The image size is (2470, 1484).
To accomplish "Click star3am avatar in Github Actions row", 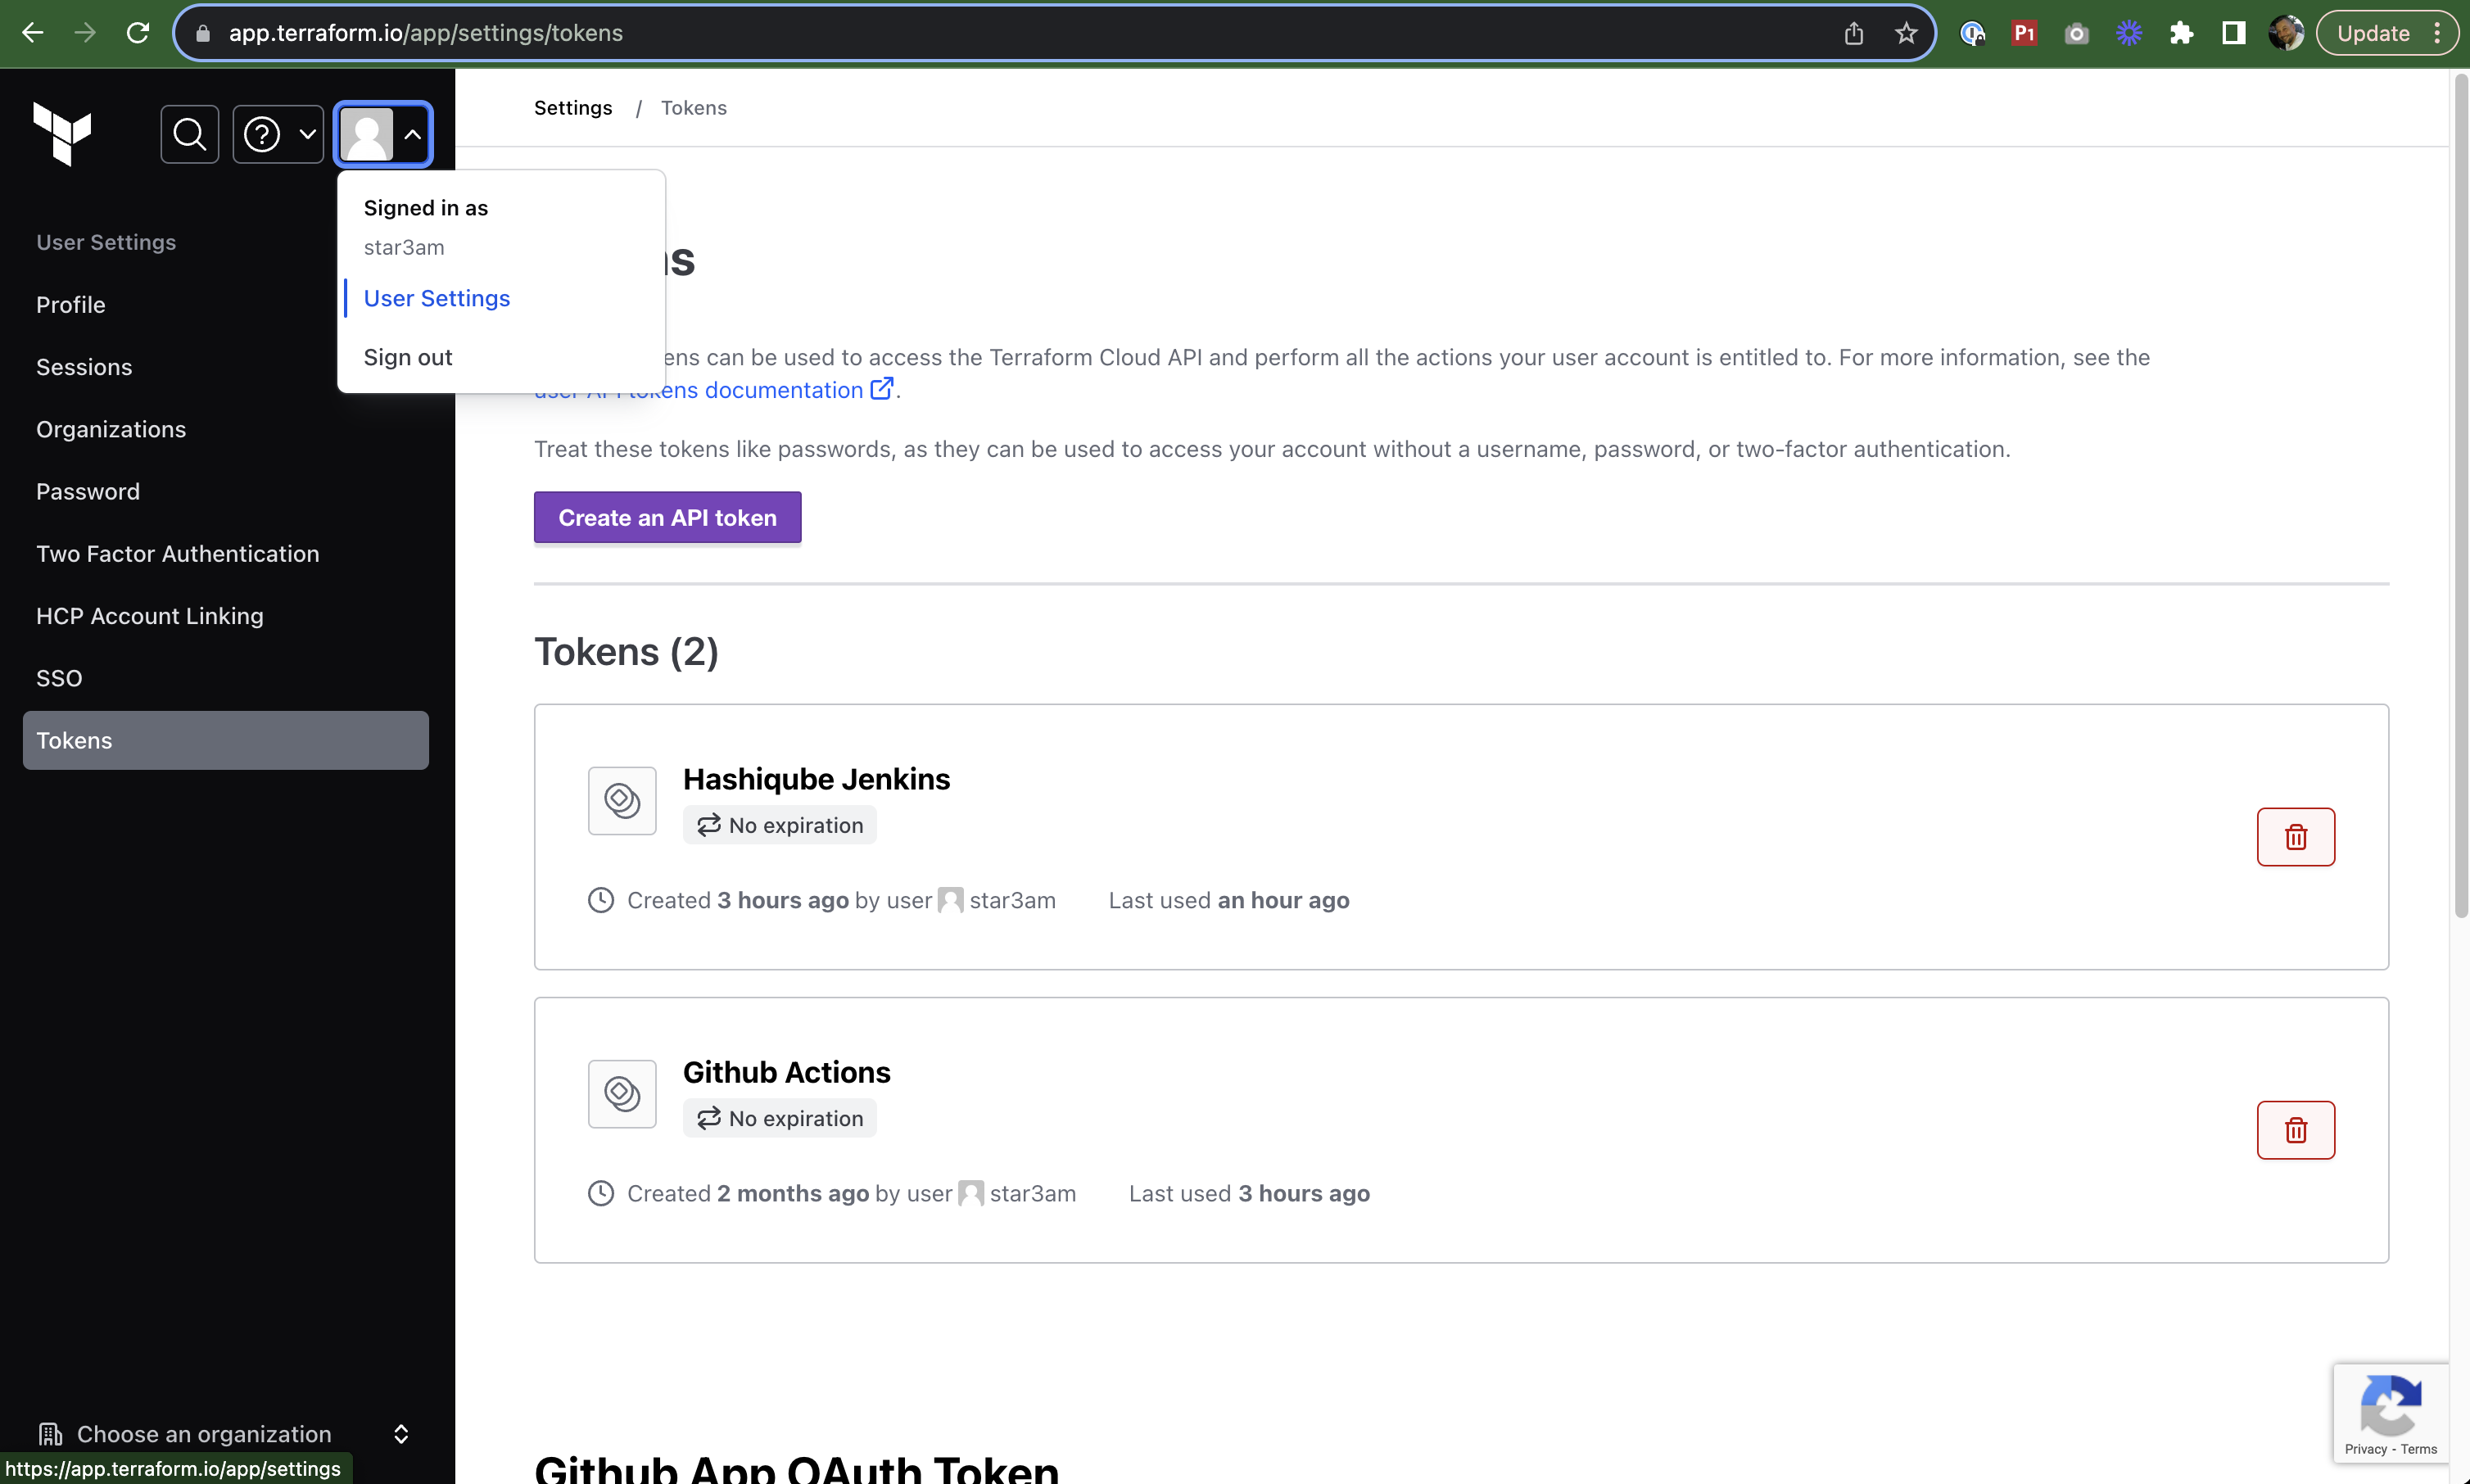I will point(971,1193).
